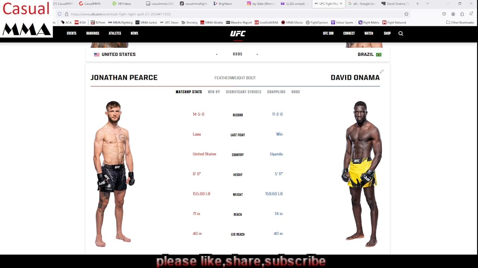This screenshot has height=268, width=478.
Task: Open the site search magnifier icon
Action: point(401,33)
